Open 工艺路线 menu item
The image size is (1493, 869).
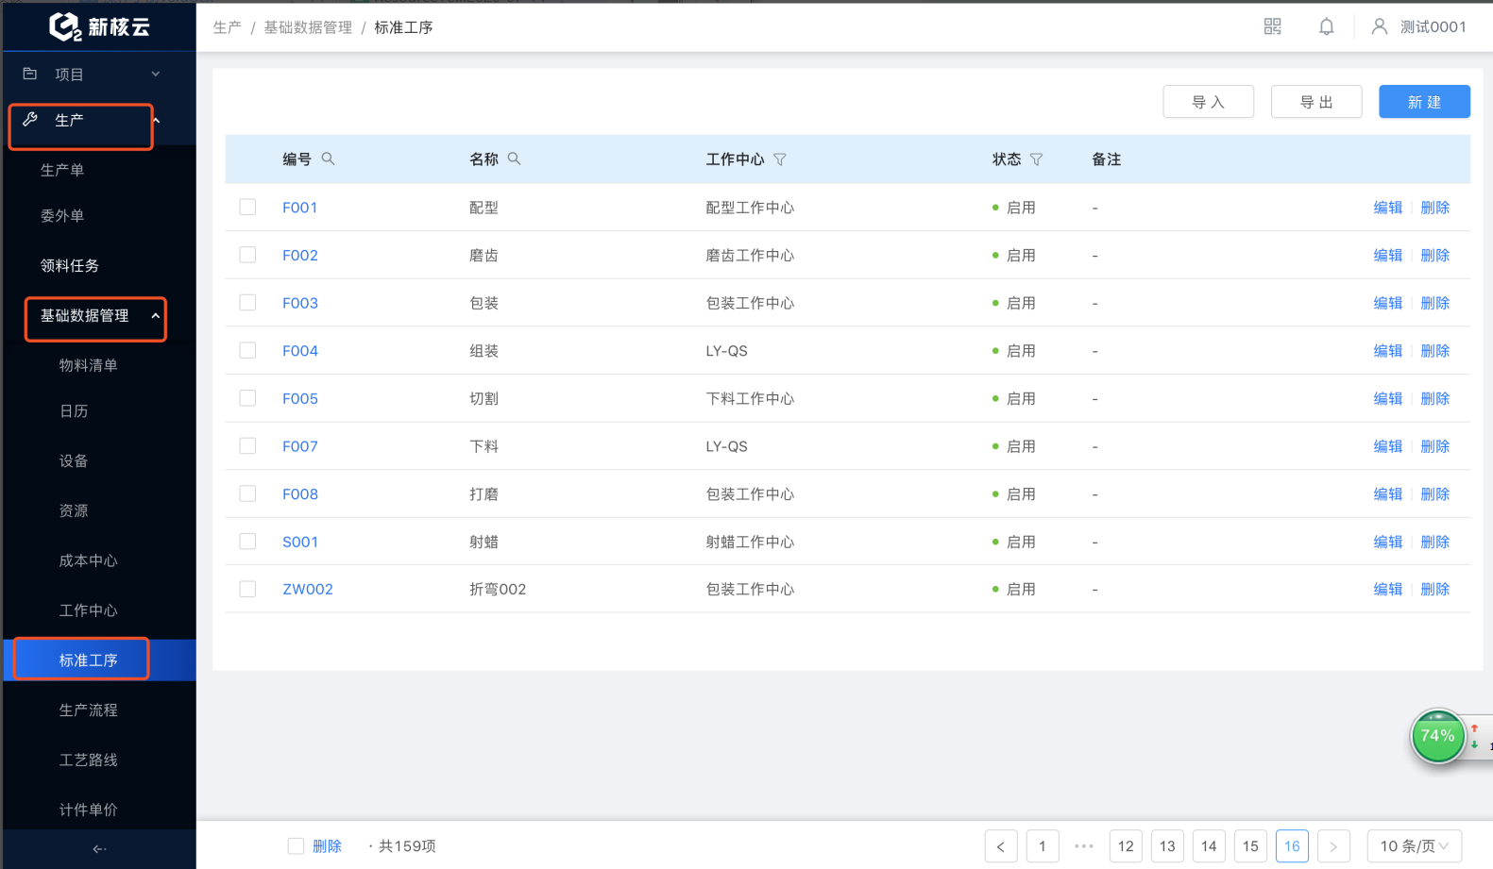[89, 760]
